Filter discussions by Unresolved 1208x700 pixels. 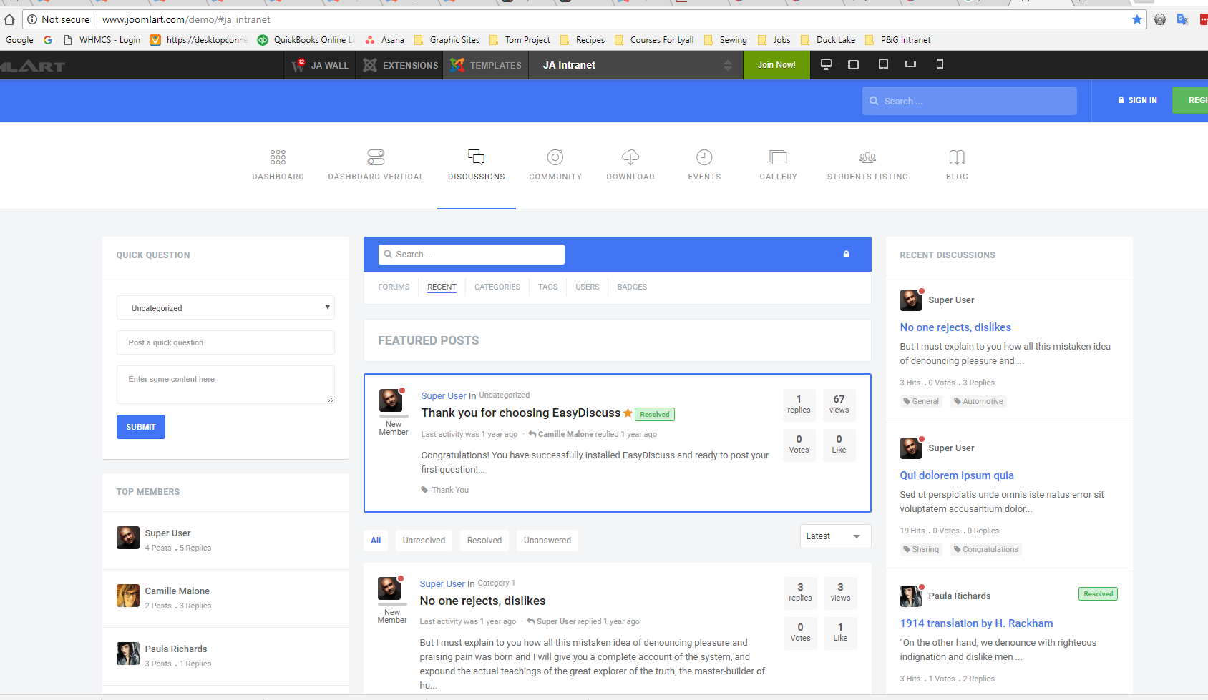click(424, 541)
